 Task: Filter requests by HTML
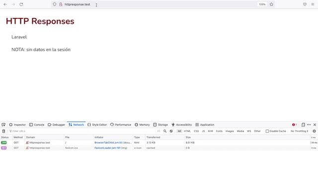[187, 131]
